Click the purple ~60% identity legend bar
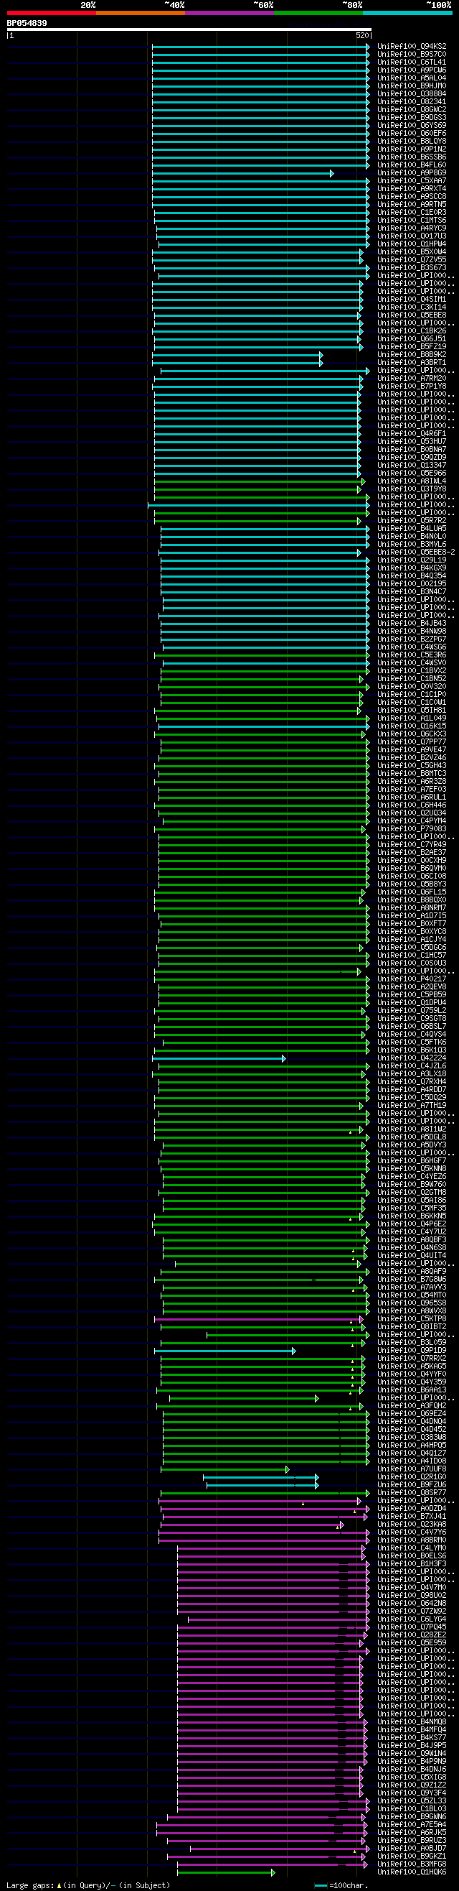Image resolution: width=459 pixels, height=1891 pixels. [x=229, y=12]
